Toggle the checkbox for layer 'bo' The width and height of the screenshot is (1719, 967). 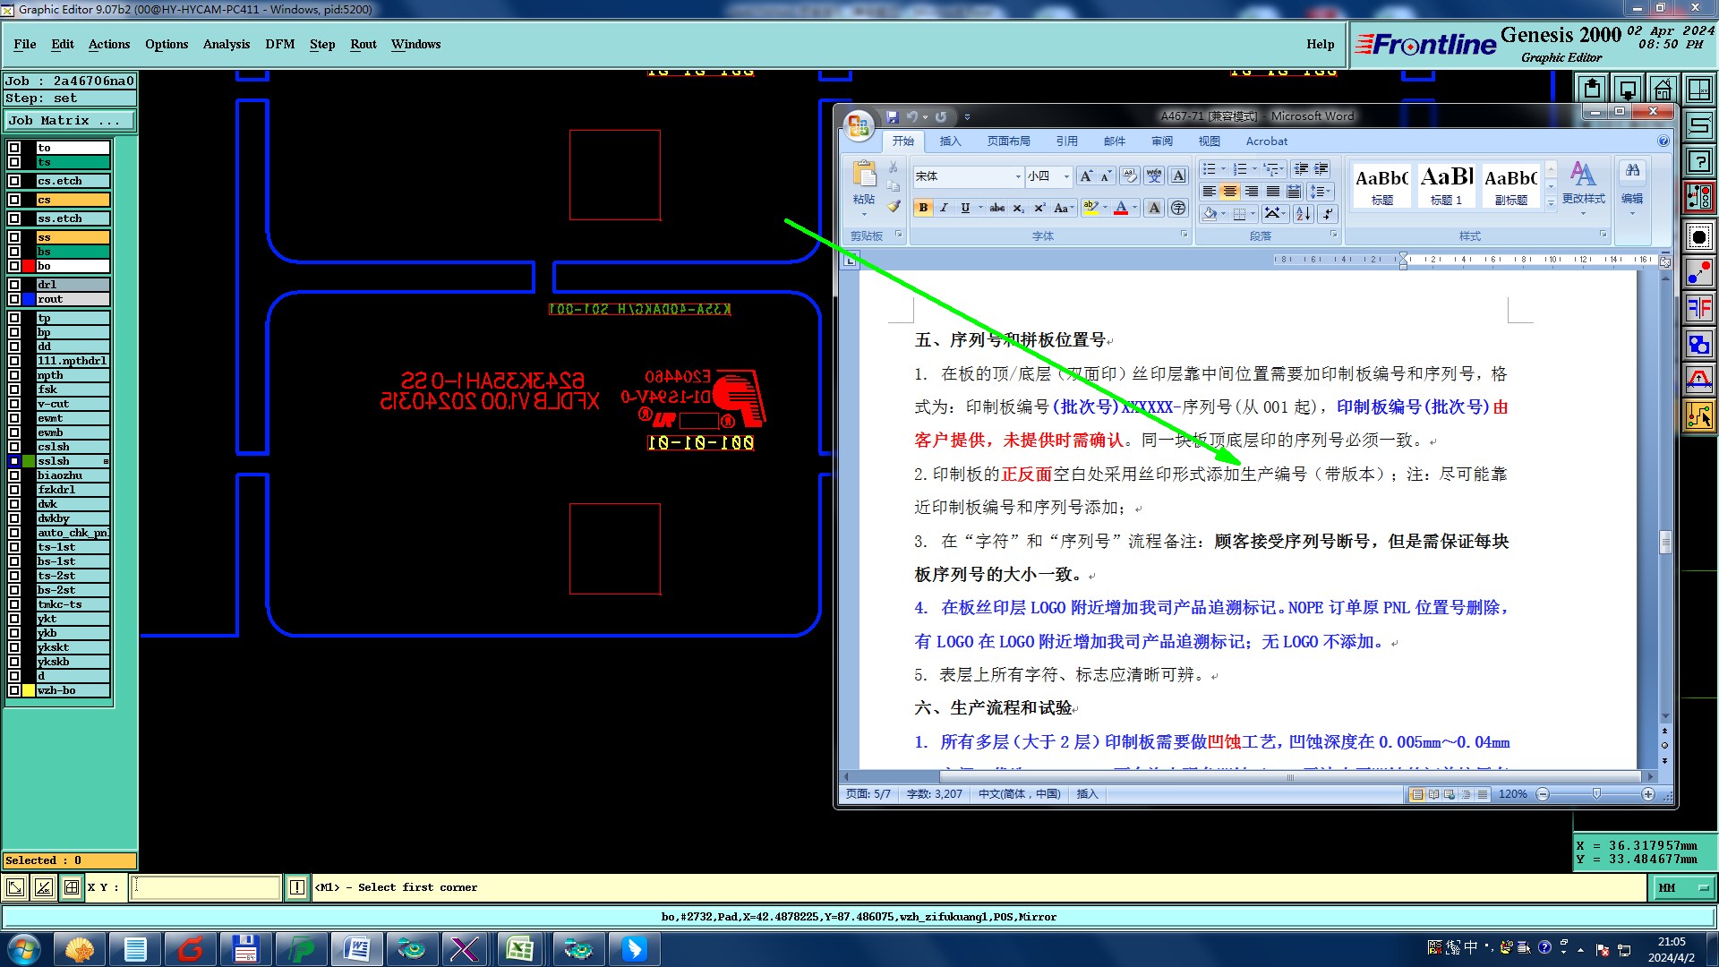click(x=14, y=266)
